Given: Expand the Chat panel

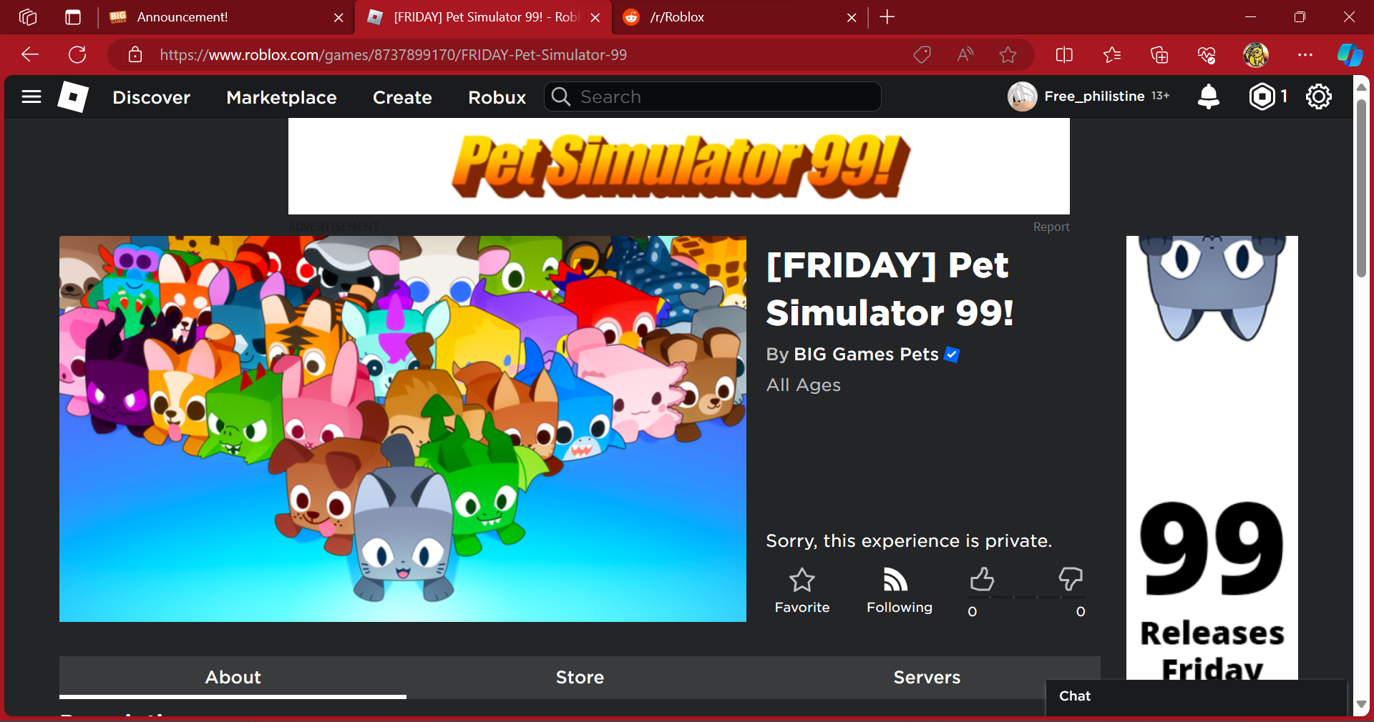Looking at the screenshot, I should tap(1197, 696).
